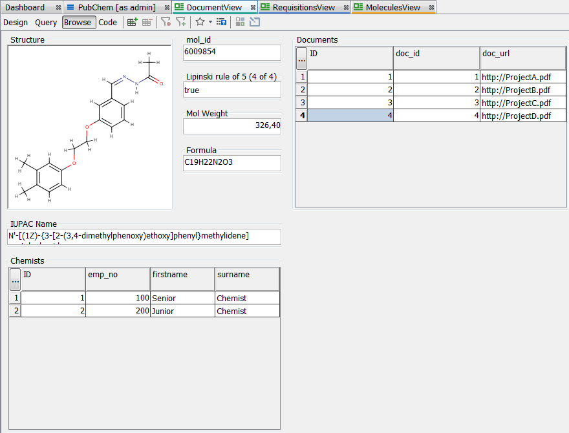Viewport: 569px width, 433px height.
Task: Click the grid layout toolbar icon
Action: (x=241, y=22)
